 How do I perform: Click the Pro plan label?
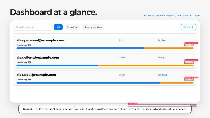tap(121, 40)
